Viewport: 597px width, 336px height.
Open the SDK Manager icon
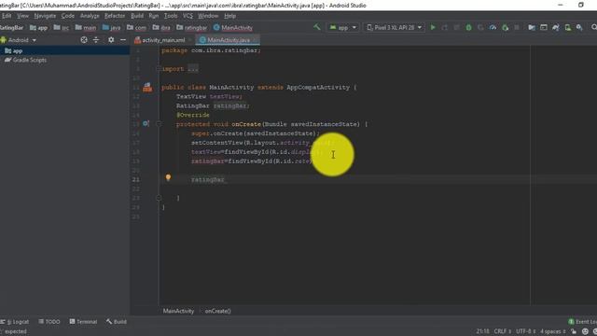point(579,27)
